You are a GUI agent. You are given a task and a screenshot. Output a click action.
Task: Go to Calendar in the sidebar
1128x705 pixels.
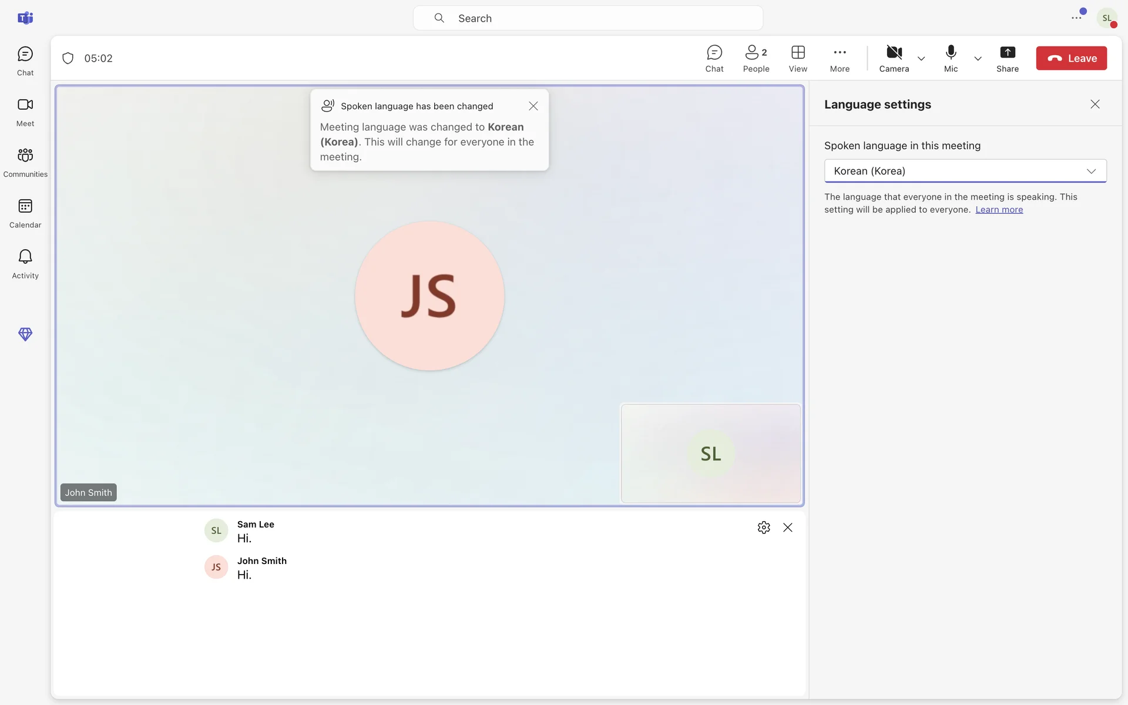25,213
